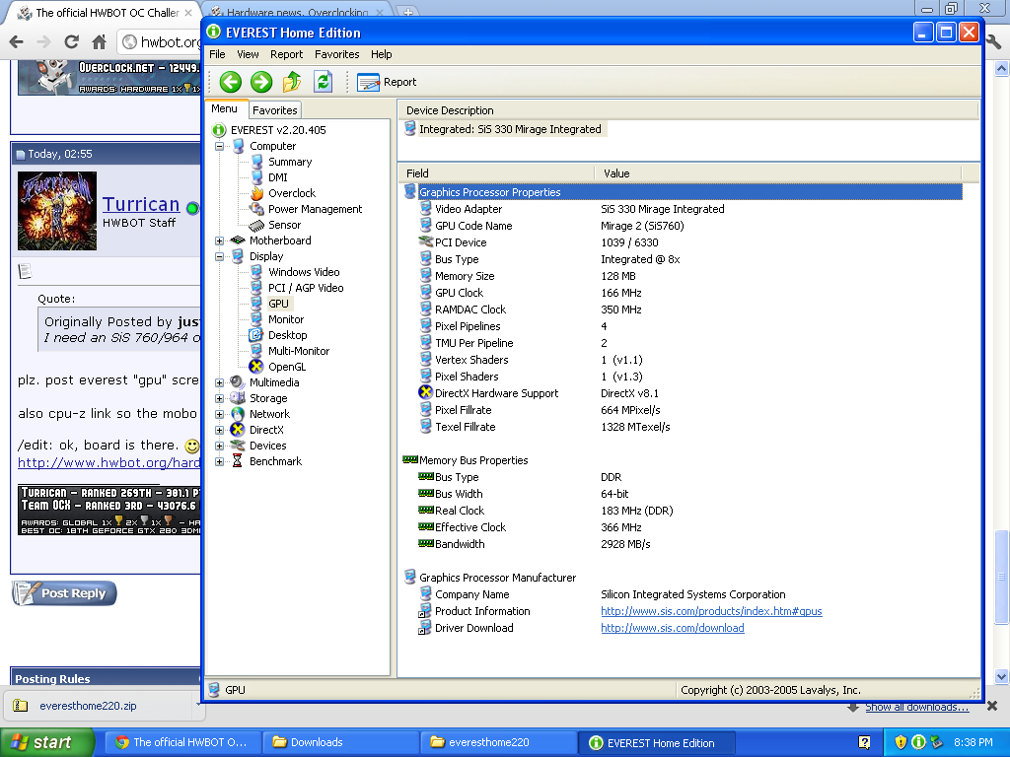Open the sis.com download link
Viewport: 1010px width, 757px height.
click(x=672, y=628)
